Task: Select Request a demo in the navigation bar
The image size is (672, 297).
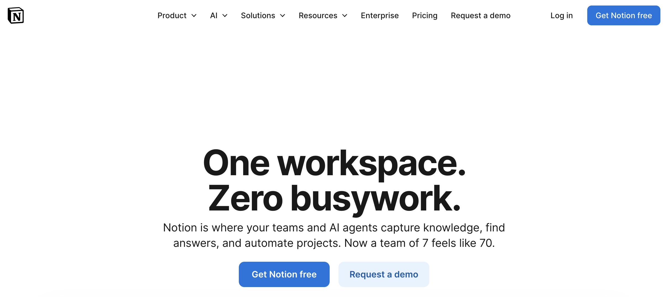Action: pyautogui.click(x=480, y=15)
